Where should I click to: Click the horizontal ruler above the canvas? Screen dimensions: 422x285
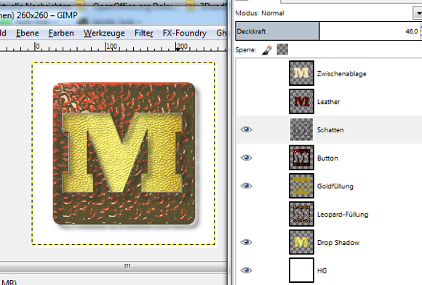tap(114, 47)
